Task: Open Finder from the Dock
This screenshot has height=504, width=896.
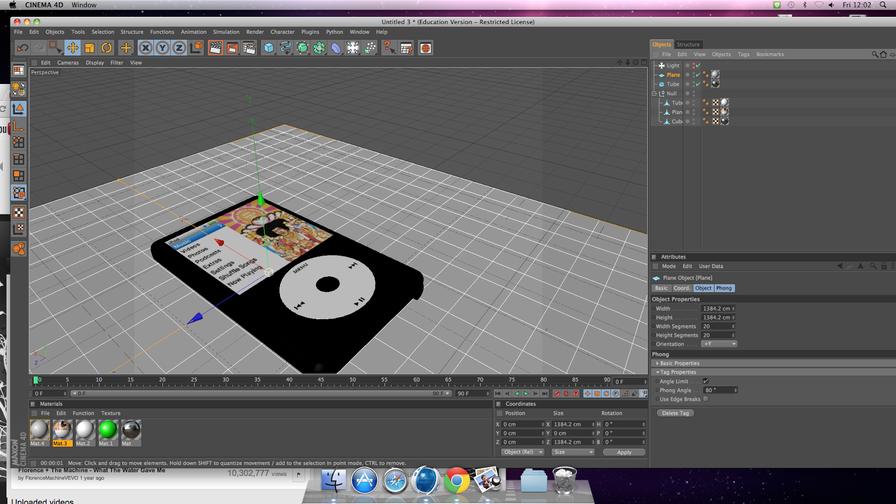Action: point(334,480)
